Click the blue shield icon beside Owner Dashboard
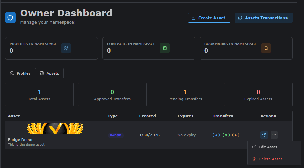The image size is (304, 168). (x=10, y=18)
